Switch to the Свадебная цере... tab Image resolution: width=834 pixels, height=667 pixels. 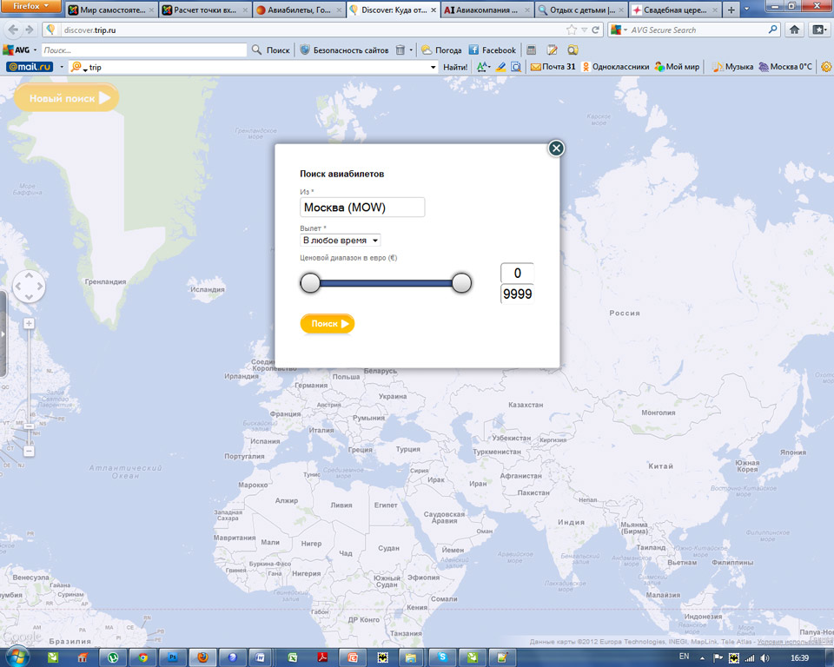pyautogui.click(x=674, y=10)
